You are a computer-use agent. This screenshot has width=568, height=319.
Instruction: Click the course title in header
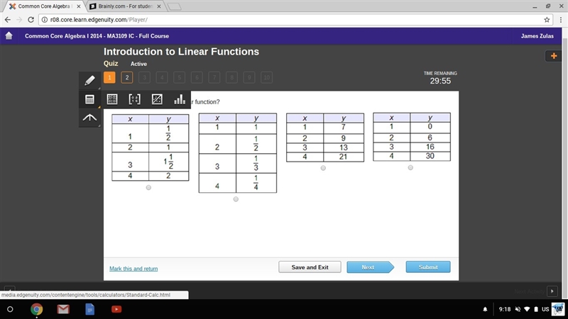tap(97, 36)
